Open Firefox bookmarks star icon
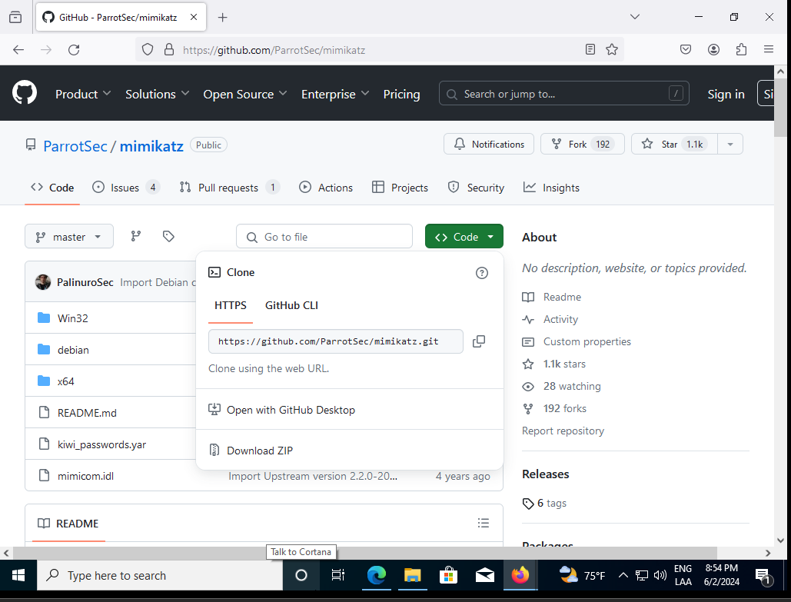Image resolution: width=791 pixels, height=602 pixels. [x=612, y=49]
